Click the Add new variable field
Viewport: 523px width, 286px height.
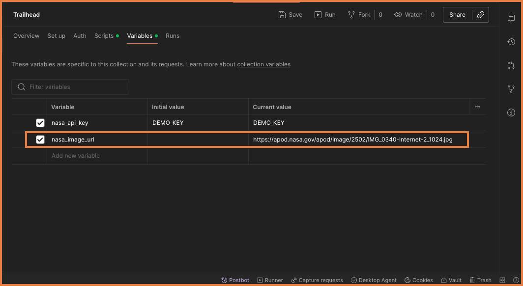97,156
